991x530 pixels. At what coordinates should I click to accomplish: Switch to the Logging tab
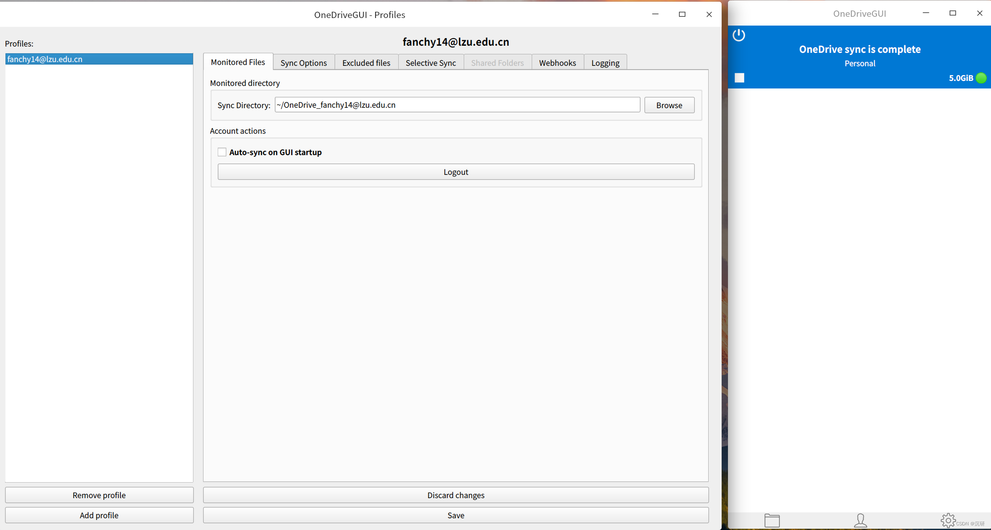pyautogui.click(x=605, y=63)
